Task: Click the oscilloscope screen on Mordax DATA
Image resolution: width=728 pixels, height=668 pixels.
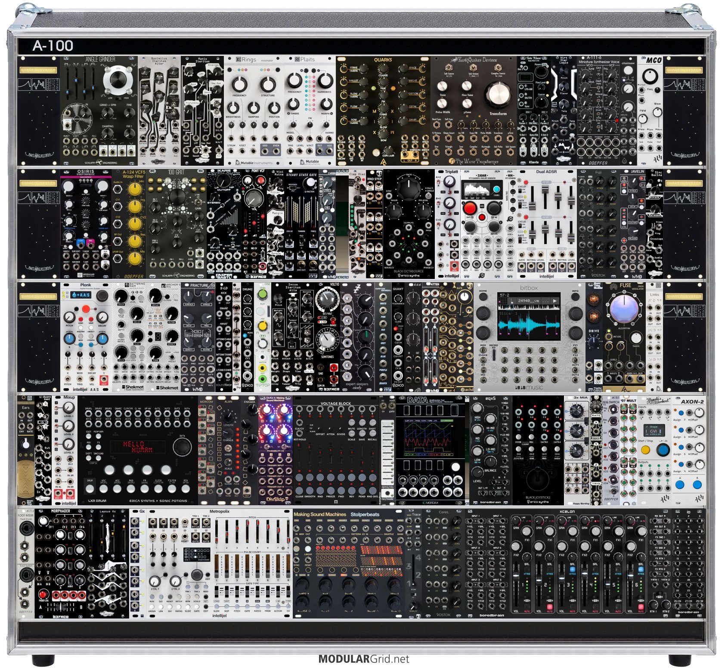Action: point(430,437)
